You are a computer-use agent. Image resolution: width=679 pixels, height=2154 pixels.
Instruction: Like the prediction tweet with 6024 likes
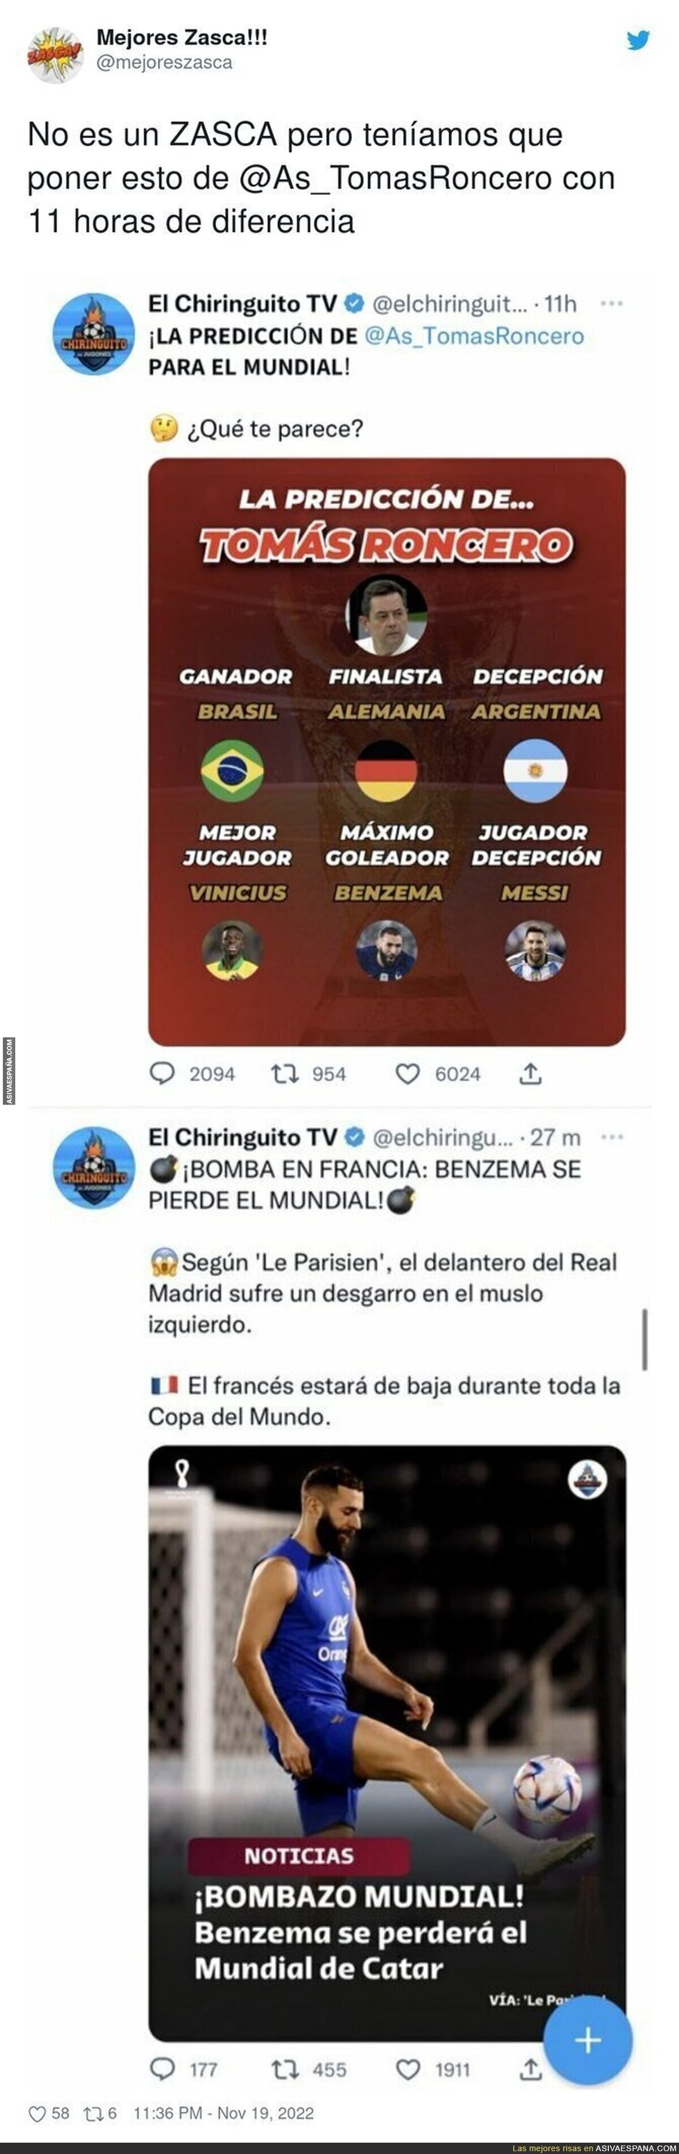[x=407, y=1074]
